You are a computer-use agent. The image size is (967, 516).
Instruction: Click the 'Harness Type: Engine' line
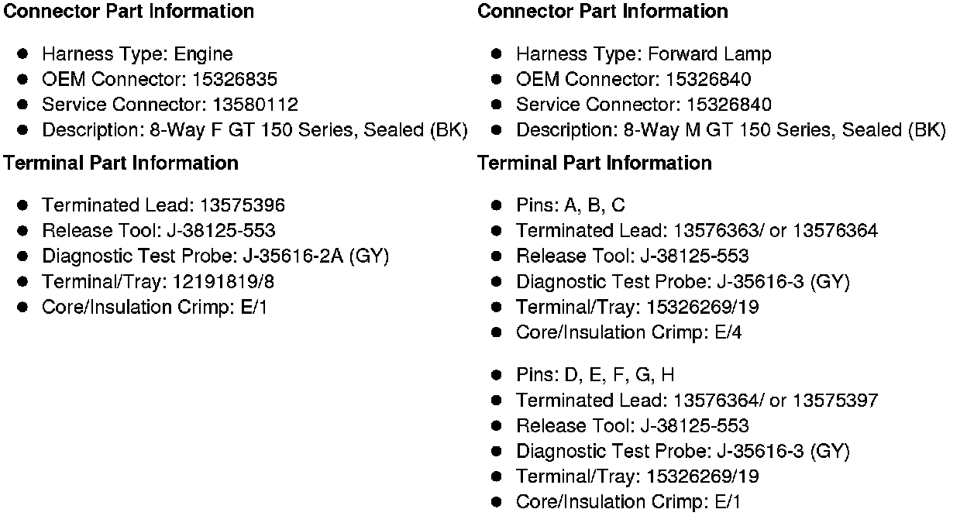137,54
